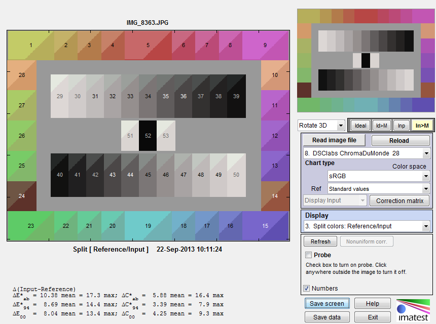The height and width of the screenshot is (324, 436).
Task: Enable the Probe checkbox
Action: click(308, 255)
